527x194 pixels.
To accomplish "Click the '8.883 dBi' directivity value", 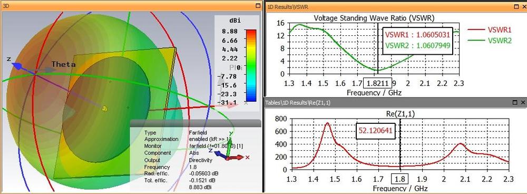I will click(x=200, y=187).
